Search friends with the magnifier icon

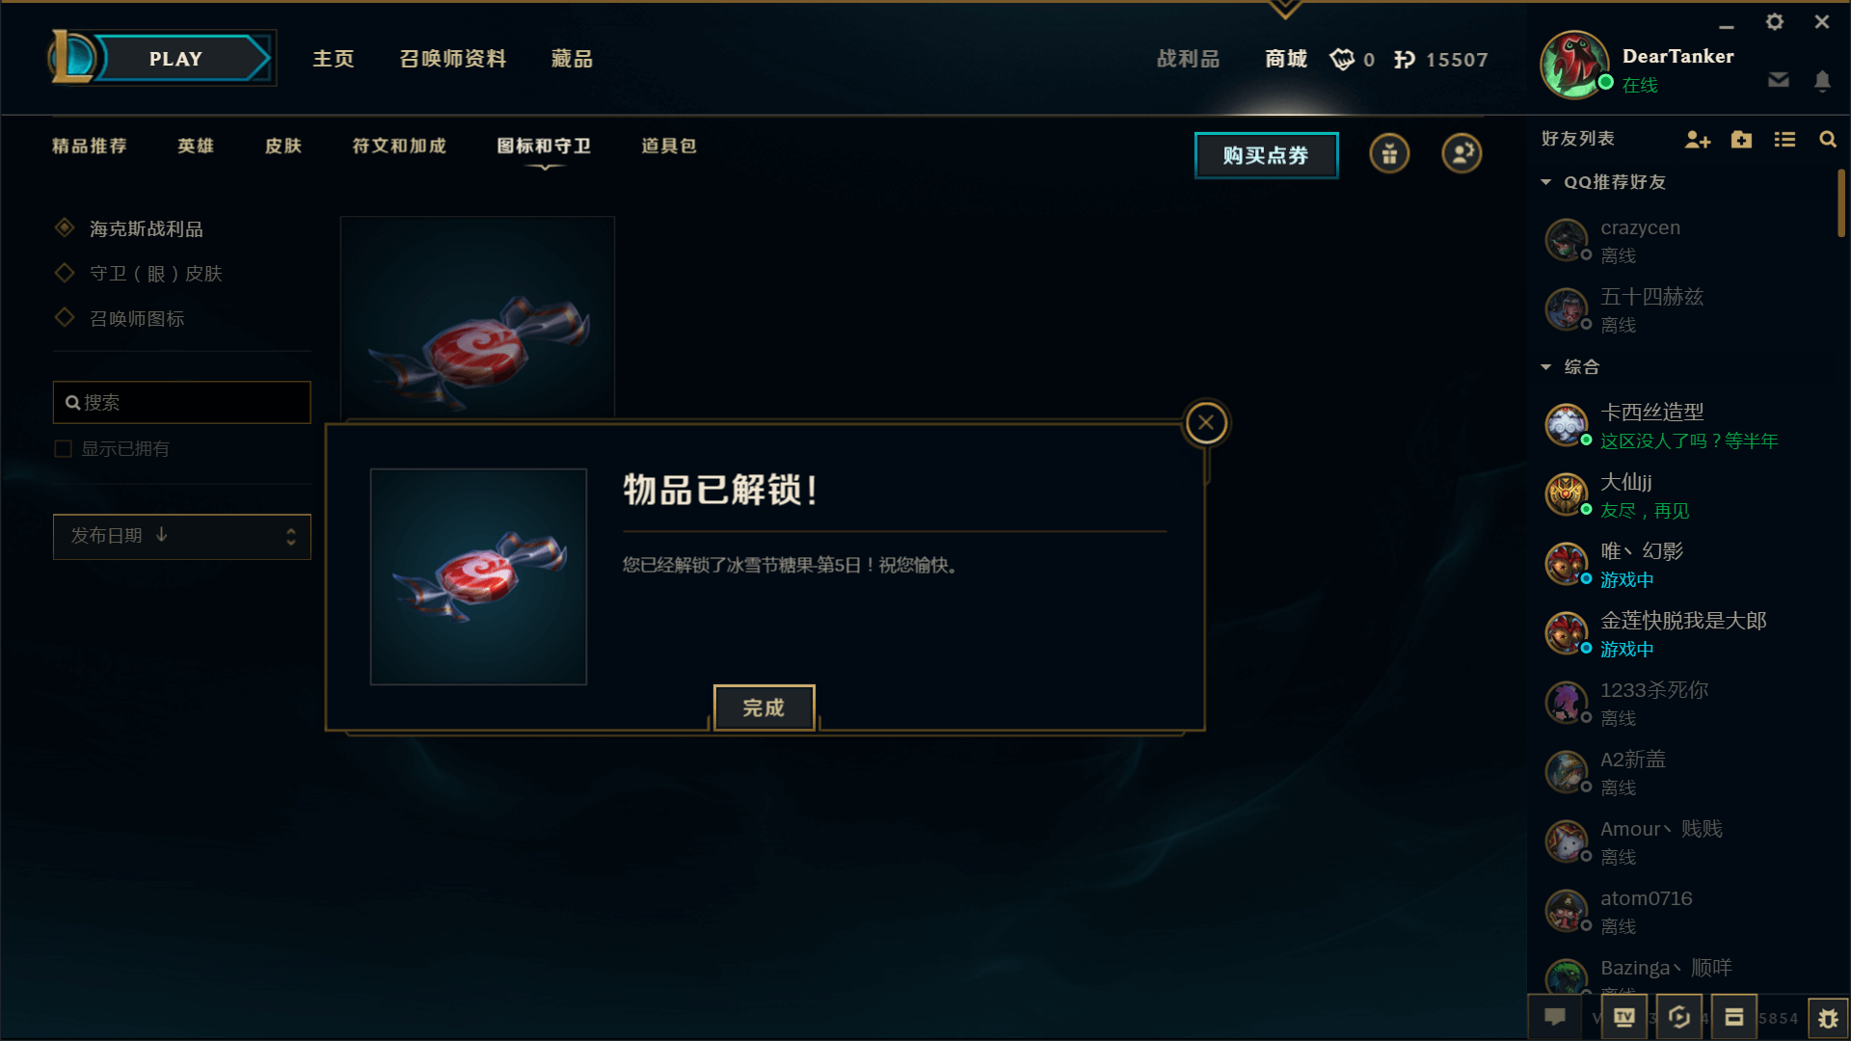(1827, 140)
